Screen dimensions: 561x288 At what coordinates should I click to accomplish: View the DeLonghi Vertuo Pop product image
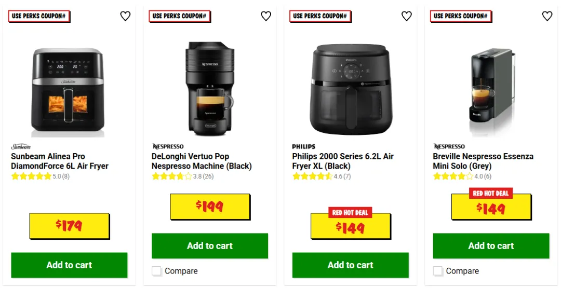click(x=210, y=89)
